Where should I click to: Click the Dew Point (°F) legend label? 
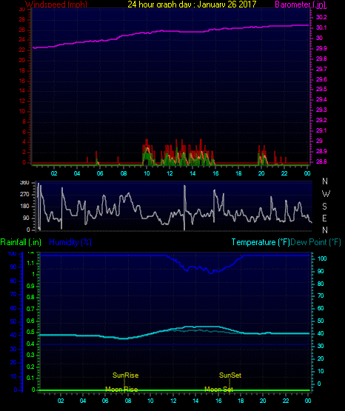(315, 242)
